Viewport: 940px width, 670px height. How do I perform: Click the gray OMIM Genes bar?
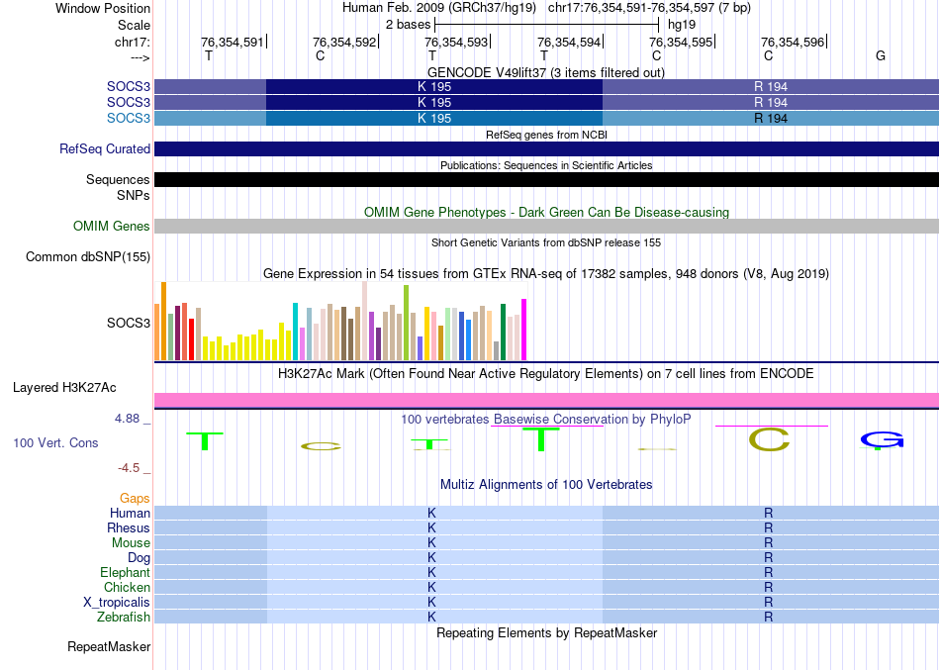[547, 226]
